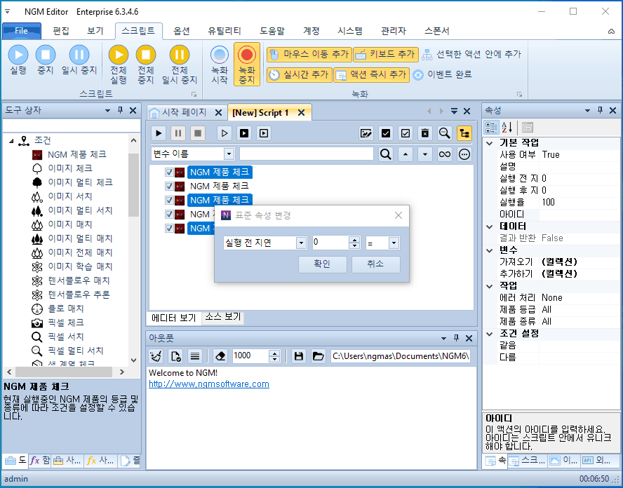Run all scripts with 전체 실행

119,65
